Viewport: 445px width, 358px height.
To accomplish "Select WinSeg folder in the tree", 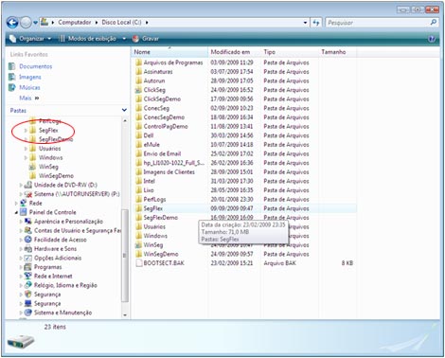I will tap(48, 167).
